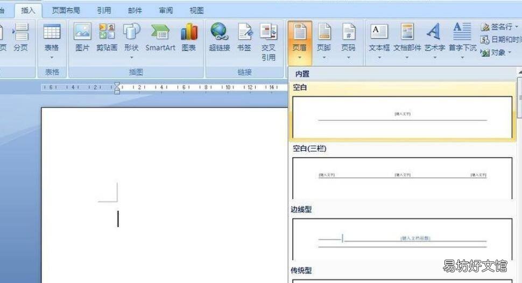Expand the 艺术字 dropdown arrow

point(435,58)
